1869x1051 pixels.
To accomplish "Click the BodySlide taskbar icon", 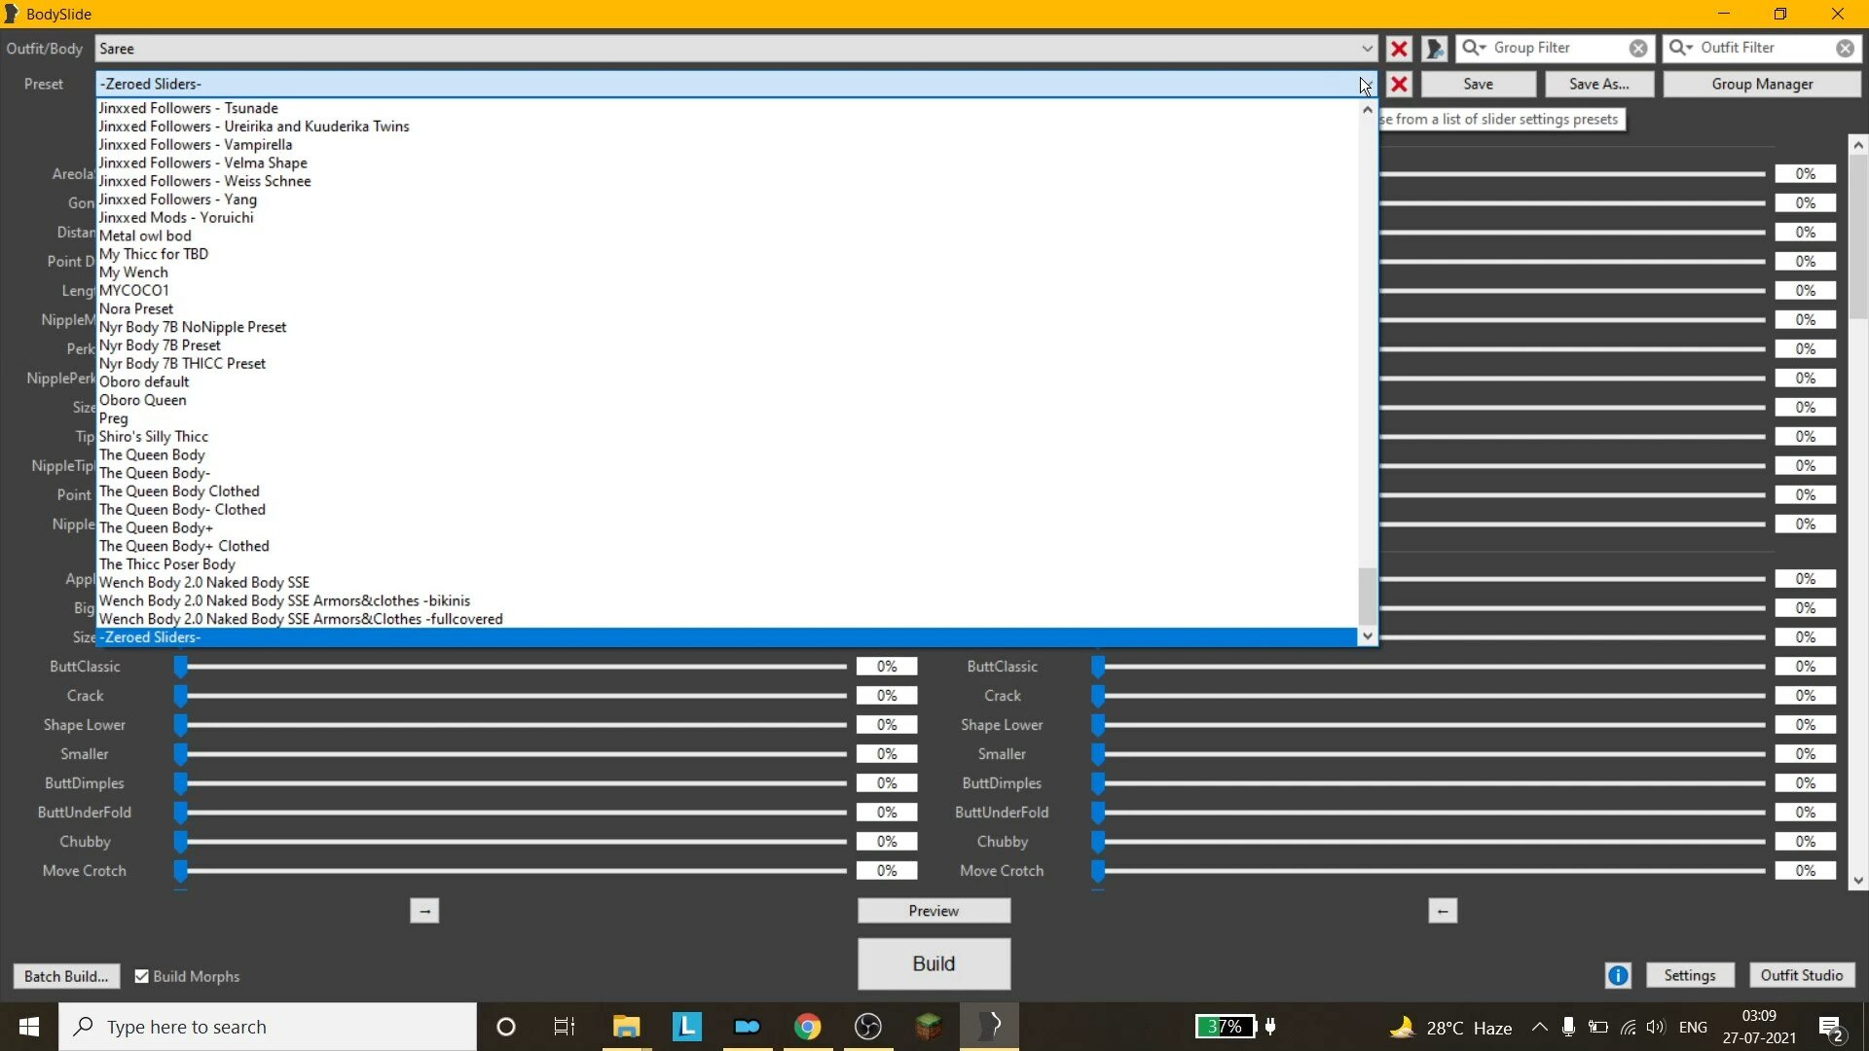I will 990,1027.
